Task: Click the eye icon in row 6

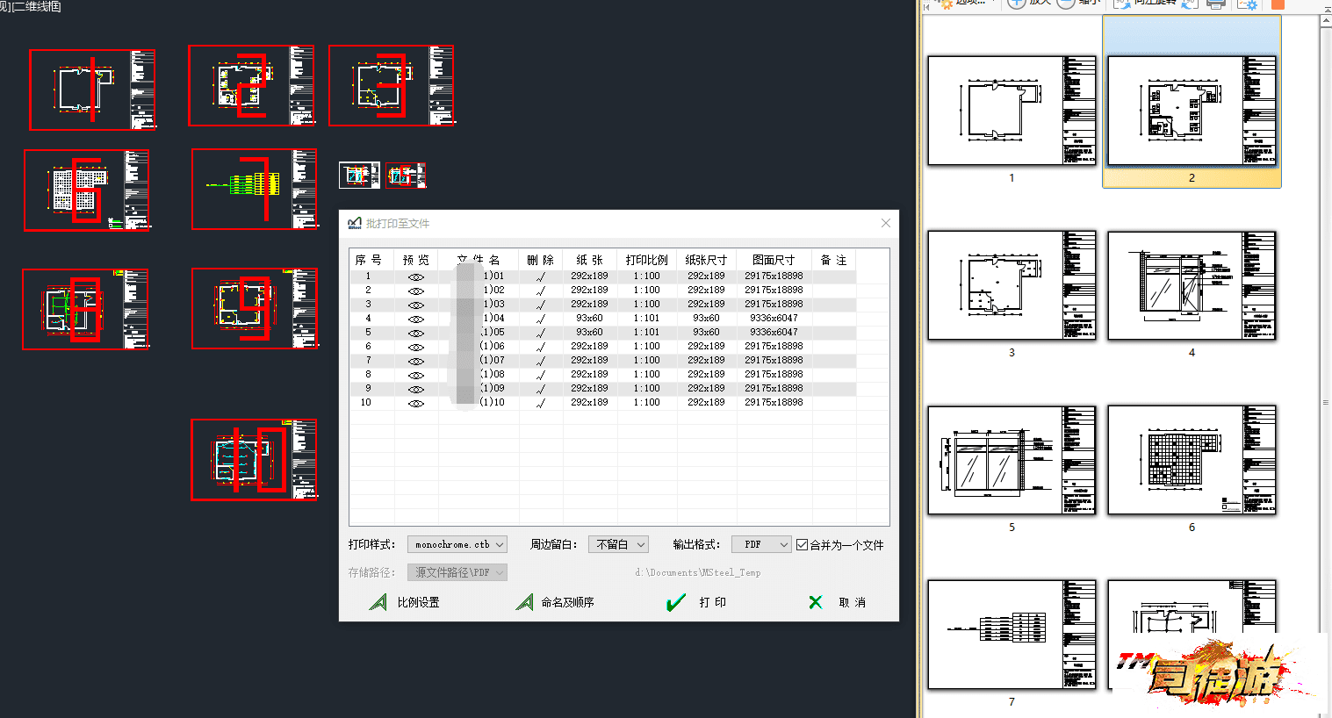Action: click(416, 347)
